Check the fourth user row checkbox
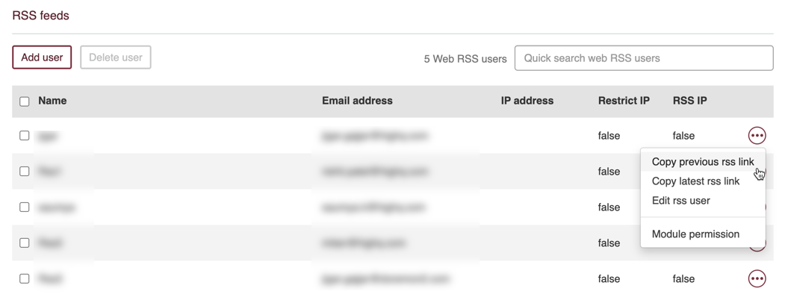 (24, 243)
